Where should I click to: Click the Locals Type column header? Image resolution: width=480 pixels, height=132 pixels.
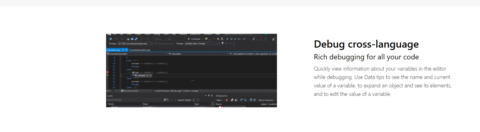tap(197, 104)
